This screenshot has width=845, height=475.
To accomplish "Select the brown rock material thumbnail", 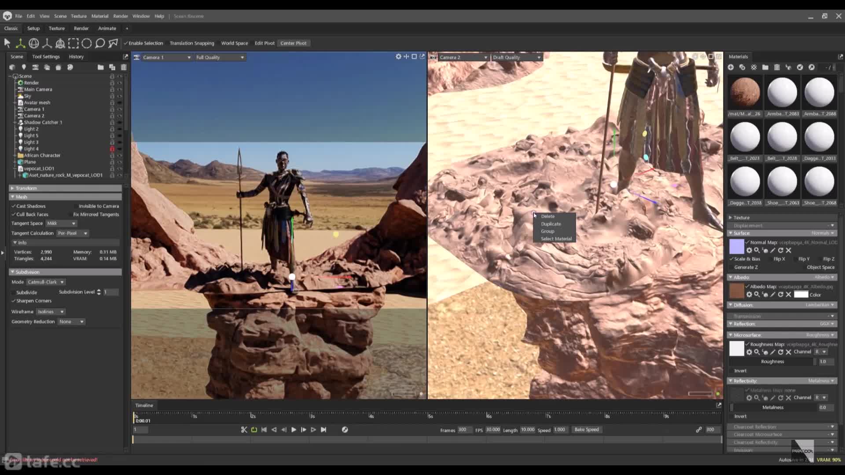I will tap(745, 92).
